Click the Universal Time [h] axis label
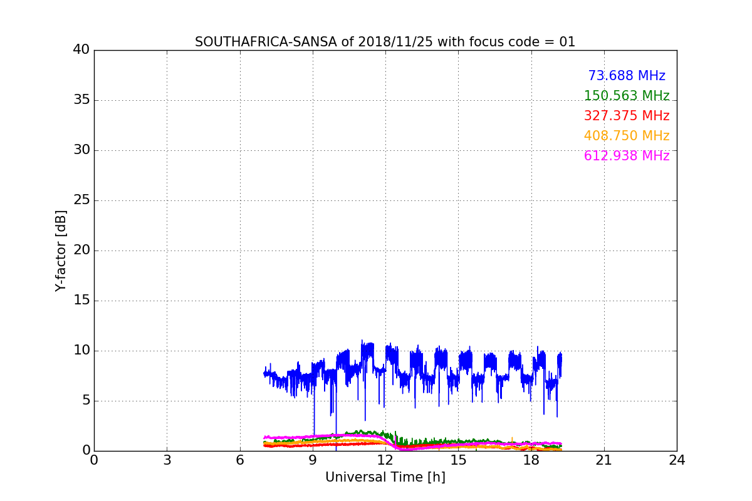 (x=385, y=477)
